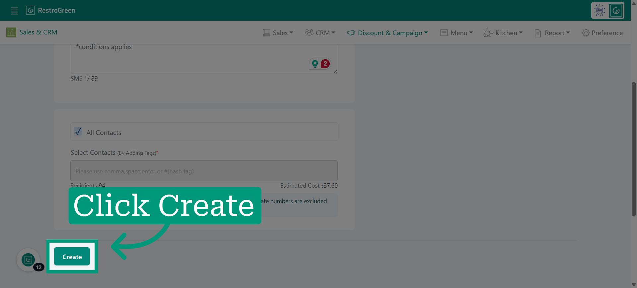Click the page vertical scrollbar thumb
The height and width of the screenshot is (288, 637).
click(x=634, y=149)
